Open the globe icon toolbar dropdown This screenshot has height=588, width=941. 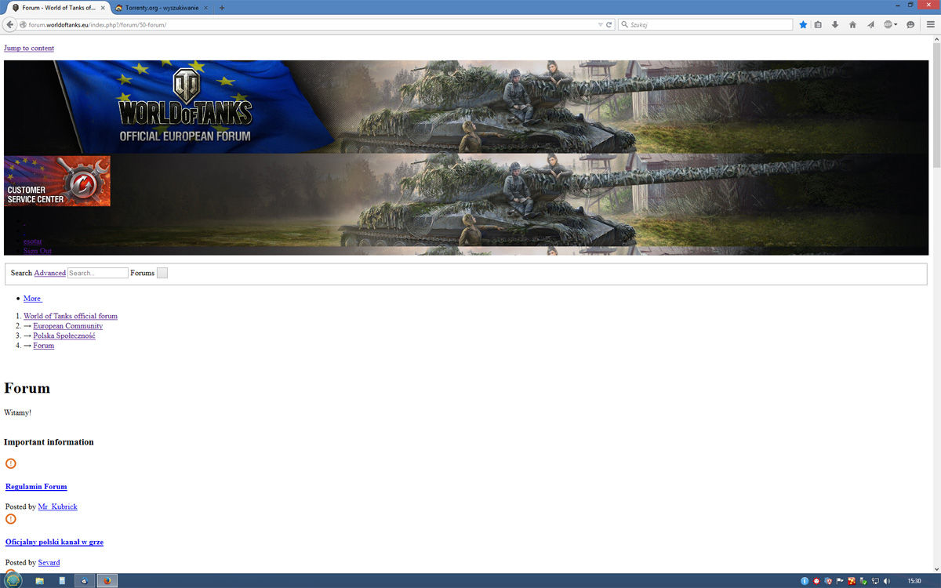[x=890, y=24]
